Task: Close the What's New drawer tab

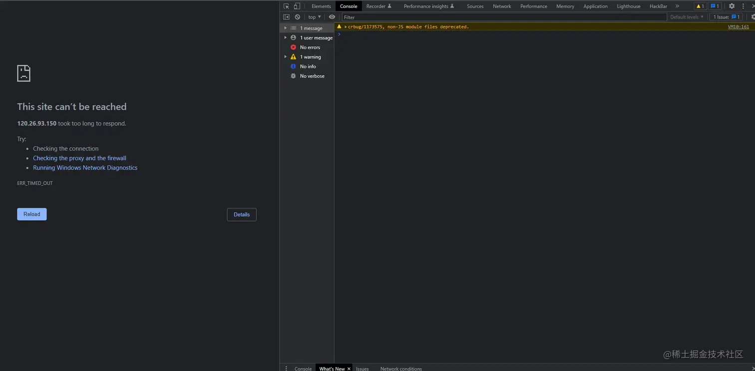Action: tap(349, 369)
